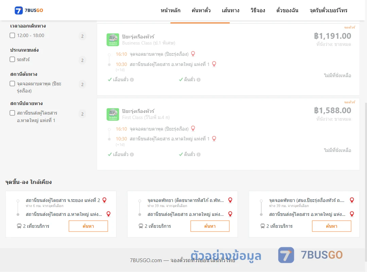Click map pin for สถานีขนส่งผู้โดยสาร จ.ระยอง แห่งที่ 2

[105, 200]
